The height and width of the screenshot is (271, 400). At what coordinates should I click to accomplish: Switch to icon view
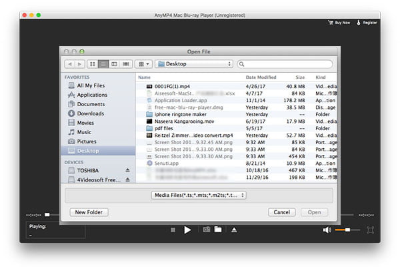93,64
